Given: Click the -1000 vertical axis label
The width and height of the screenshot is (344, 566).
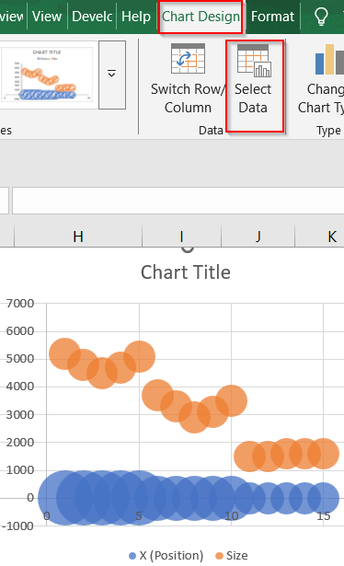Looking at the screenshot, I should tap(18, 526).
